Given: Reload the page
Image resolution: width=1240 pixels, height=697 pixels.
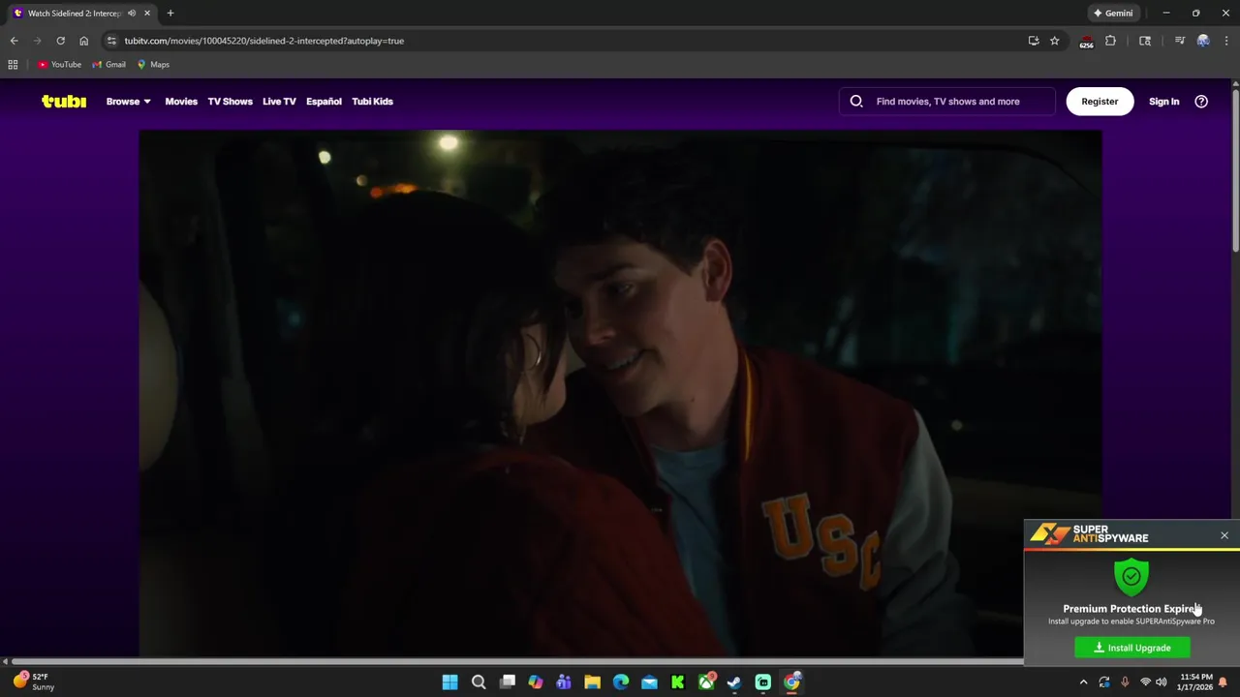Looking at the screenshot, I should pyautogui.click(x=60, y=41).
